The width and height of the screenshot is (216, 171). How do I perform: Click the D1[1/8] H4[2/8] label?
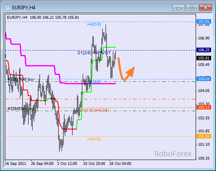94,110
